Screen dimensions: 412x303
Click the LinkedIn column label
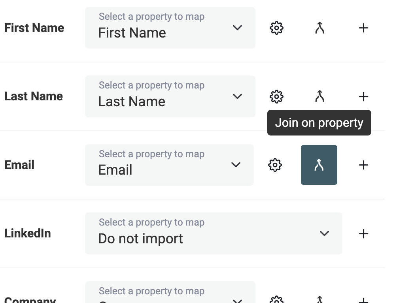[x=28, y=233]
